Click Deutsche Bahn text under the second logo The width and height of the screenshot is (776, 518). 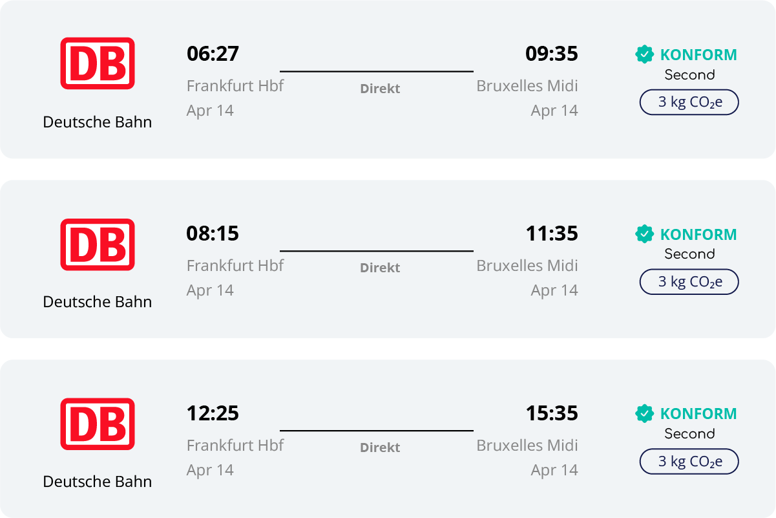[x=98, y=301]
